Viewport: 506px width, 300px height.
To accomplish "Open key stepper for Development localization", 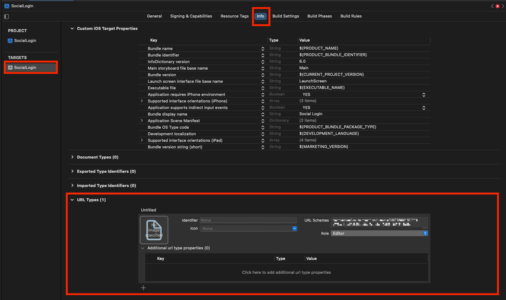I will click(x=263, y=134).
